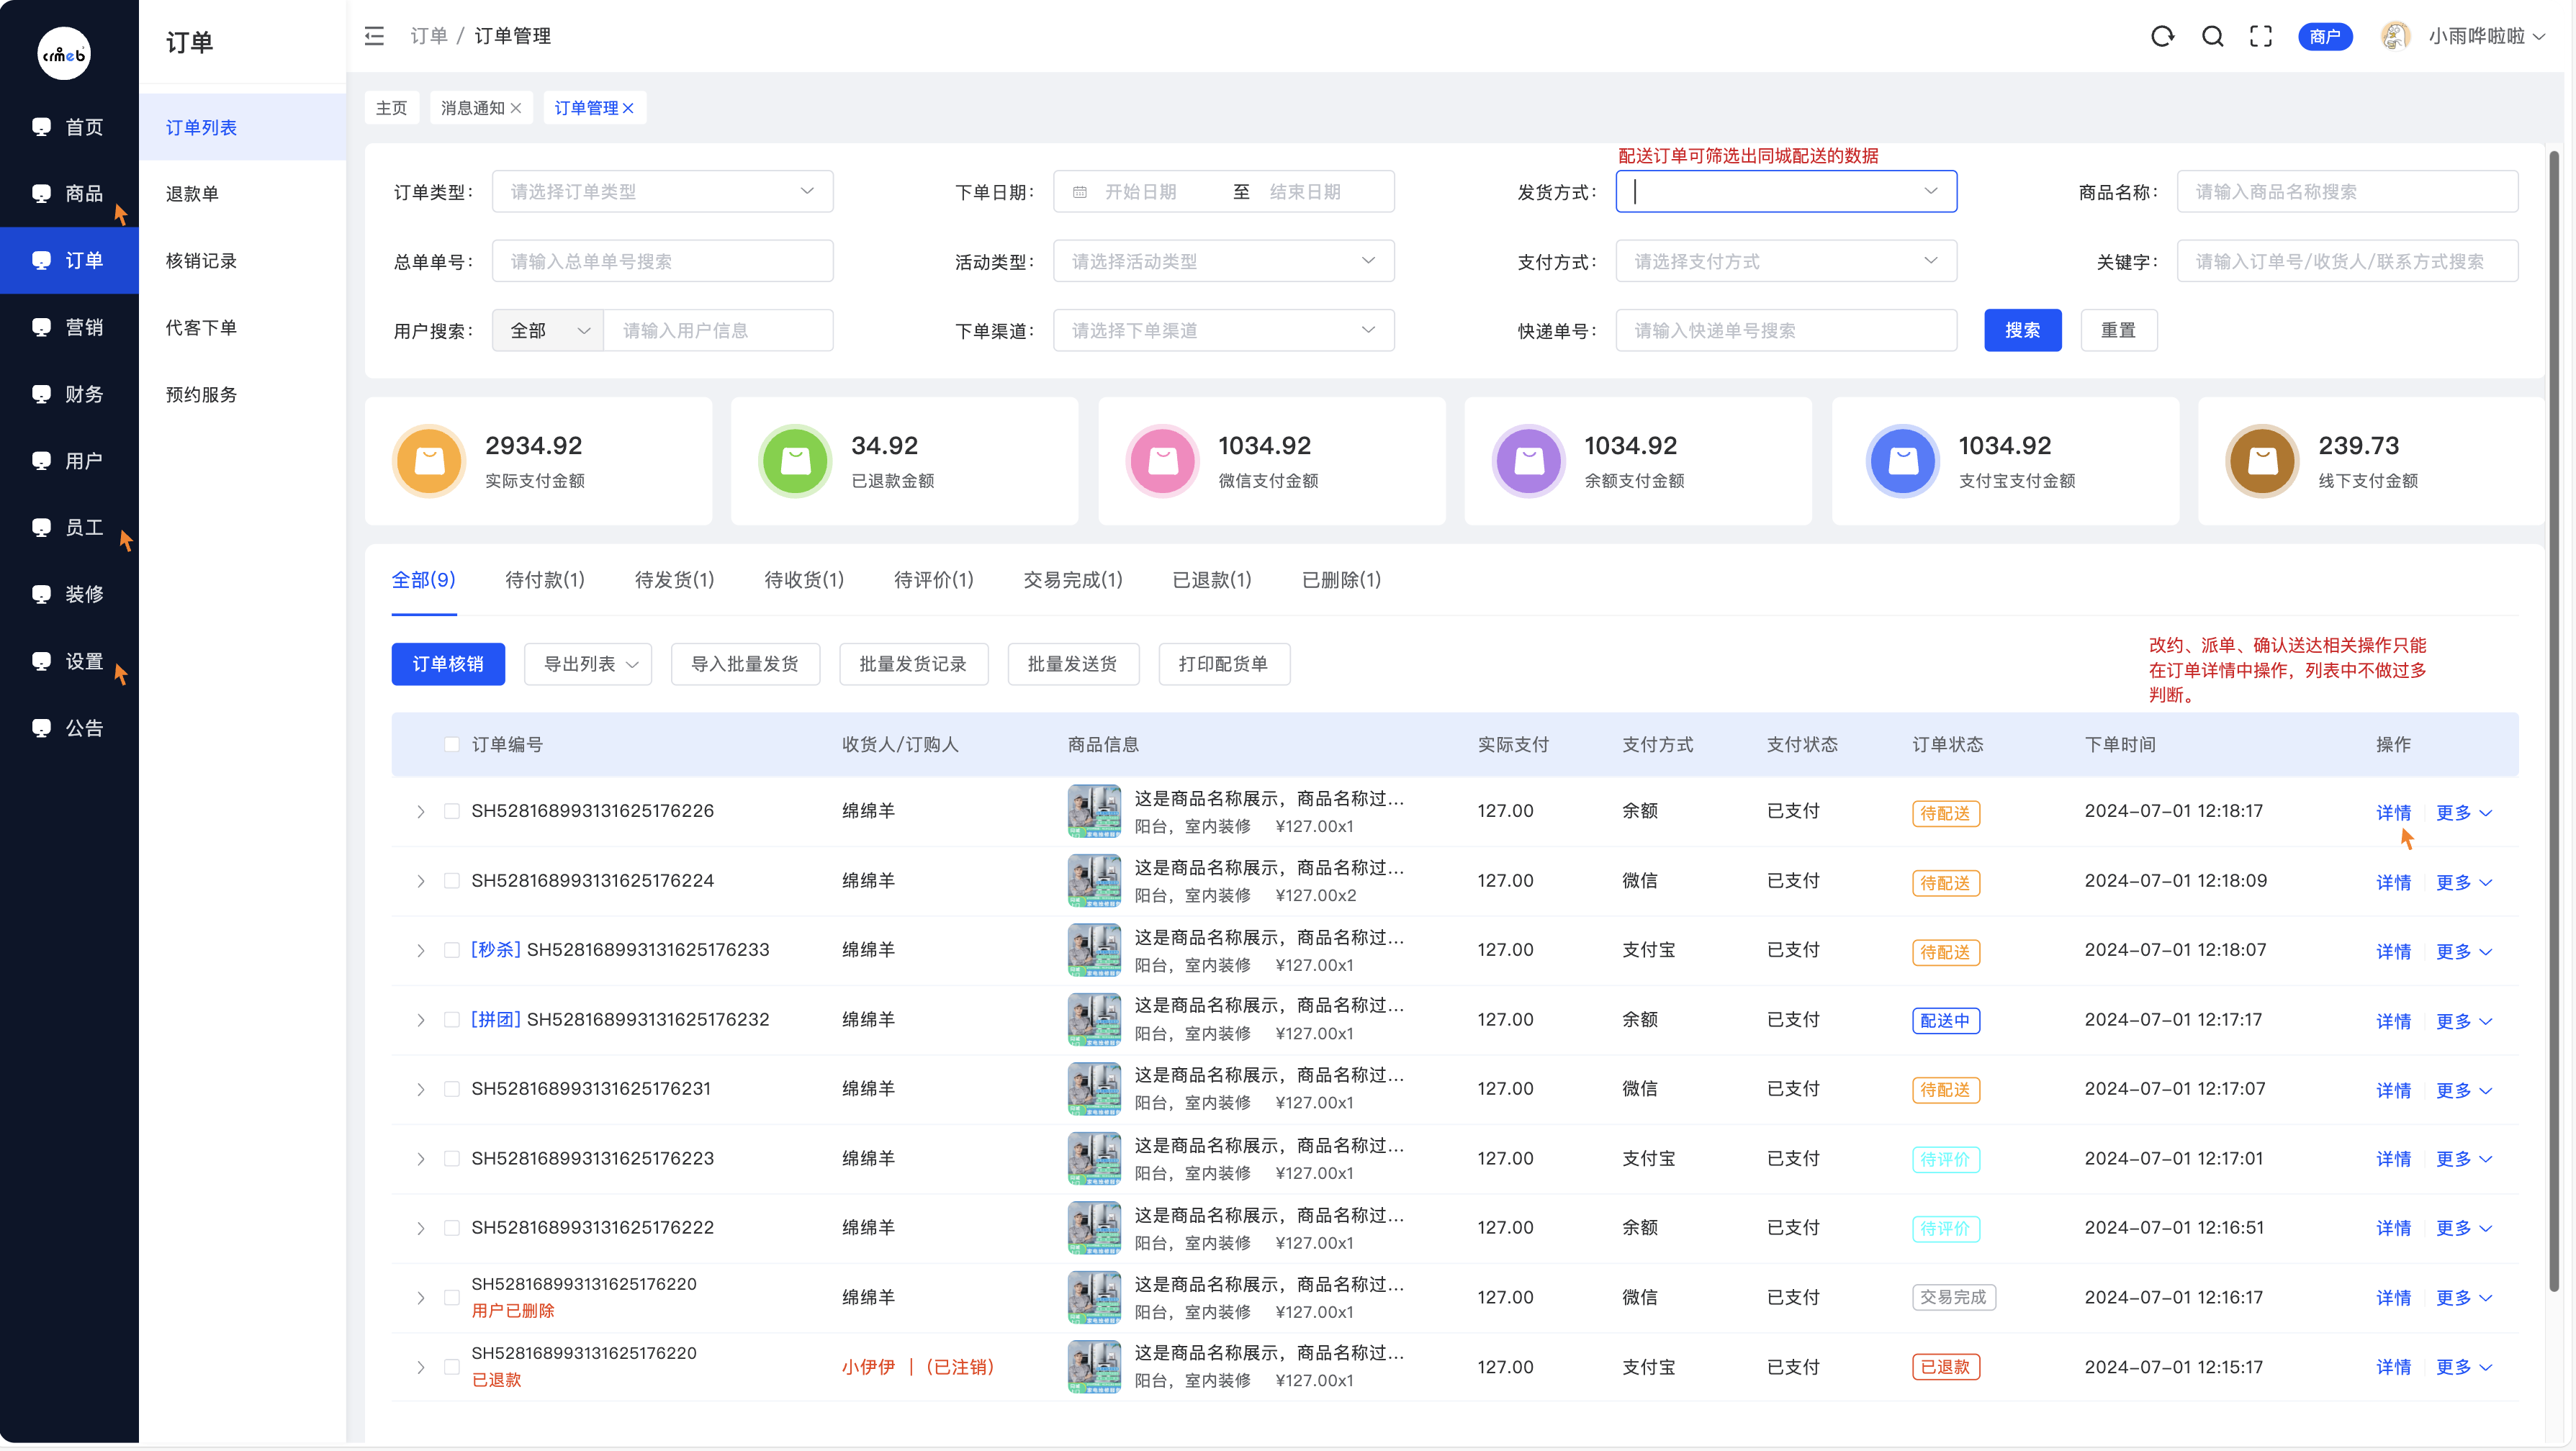Switch to the 待收货(1) tab
The height and width of the screenshot is (1451, 2576).
pyautogui.click(x=804, y=580)
